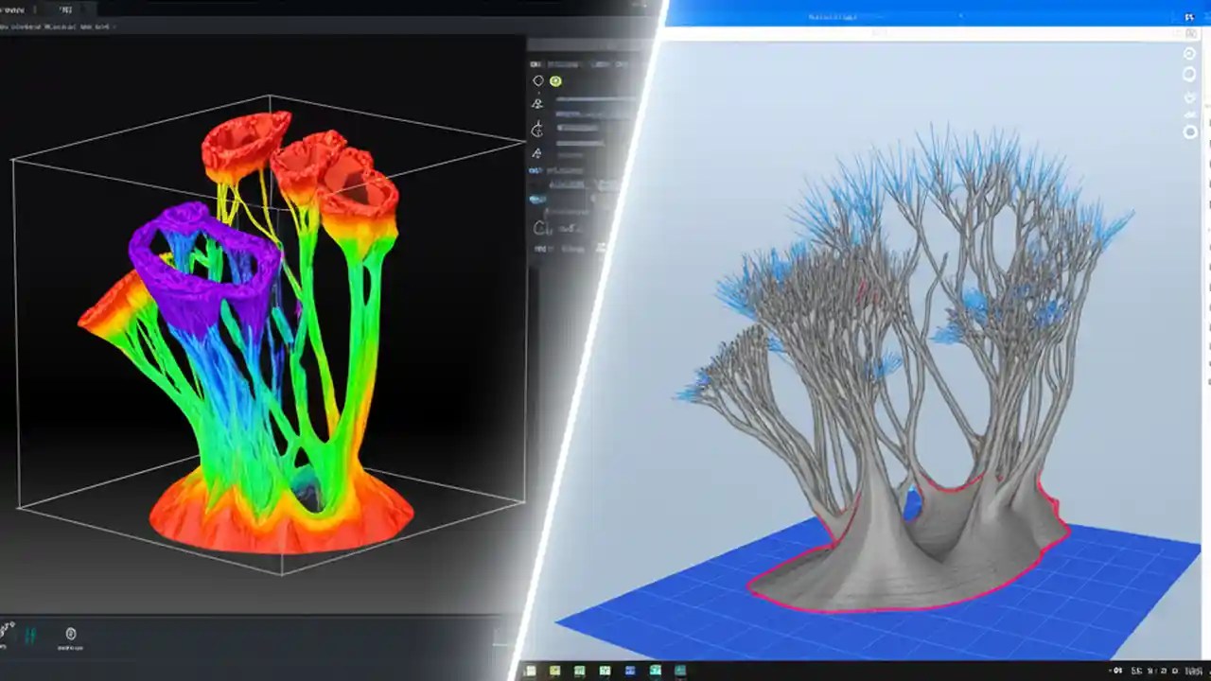Image resolution: width=1211 pixels, height=681 pixels.
Task: Select the sculpt tool icon below the lasso
Action: coord(535,104)
